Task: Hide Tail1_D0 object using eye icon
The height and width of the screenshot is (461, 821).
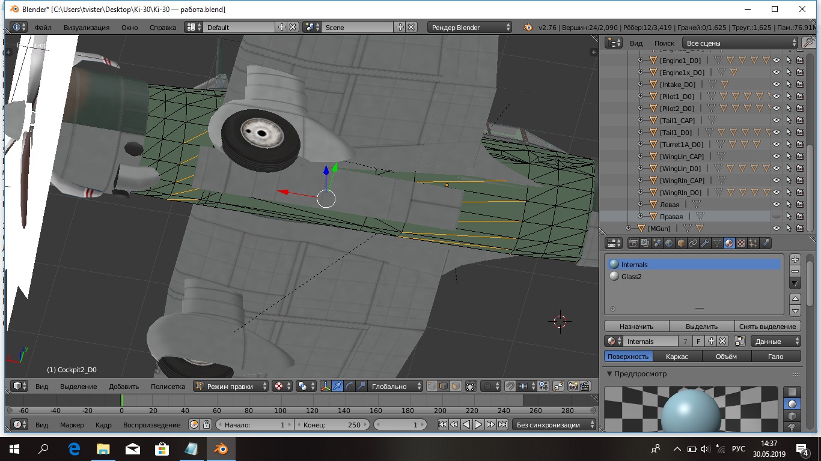Action: [x=777, y=133]
